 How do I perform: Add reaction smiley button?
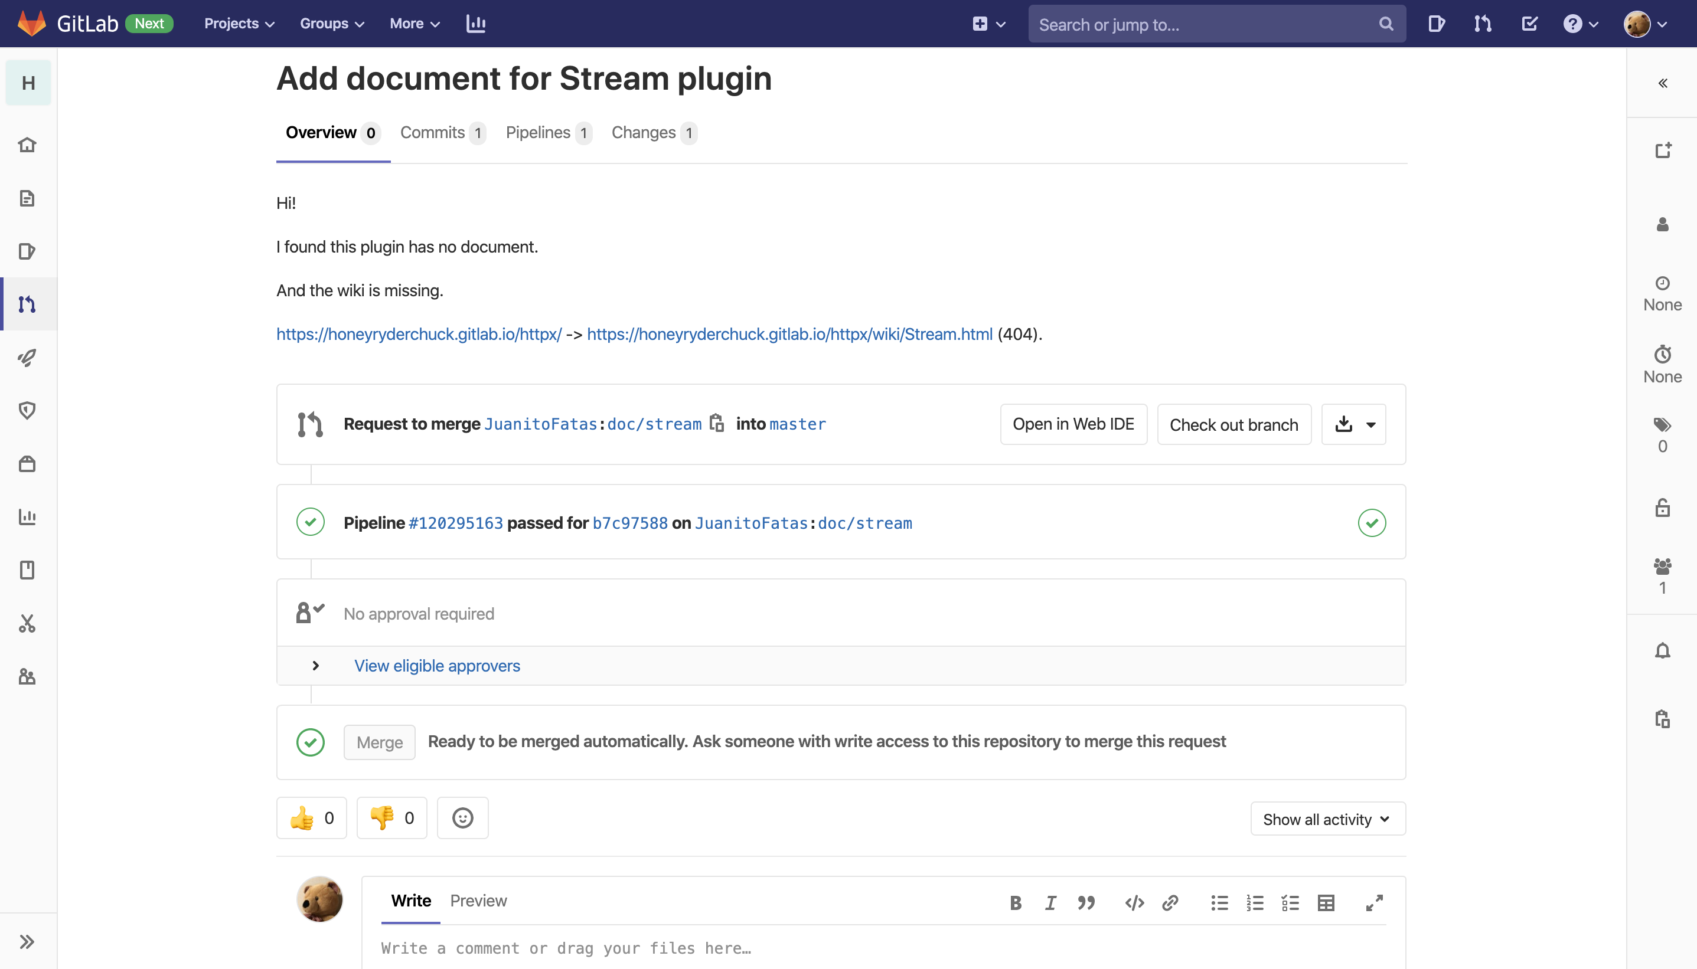[x=463, y=818]
